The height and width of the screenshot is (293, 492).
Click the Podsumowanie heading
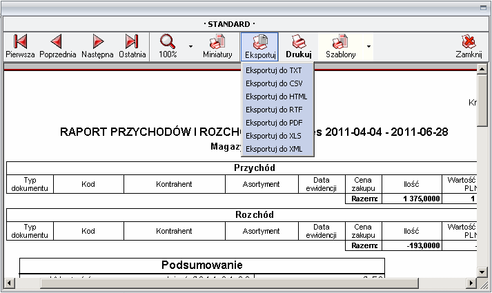pos(202,265)
